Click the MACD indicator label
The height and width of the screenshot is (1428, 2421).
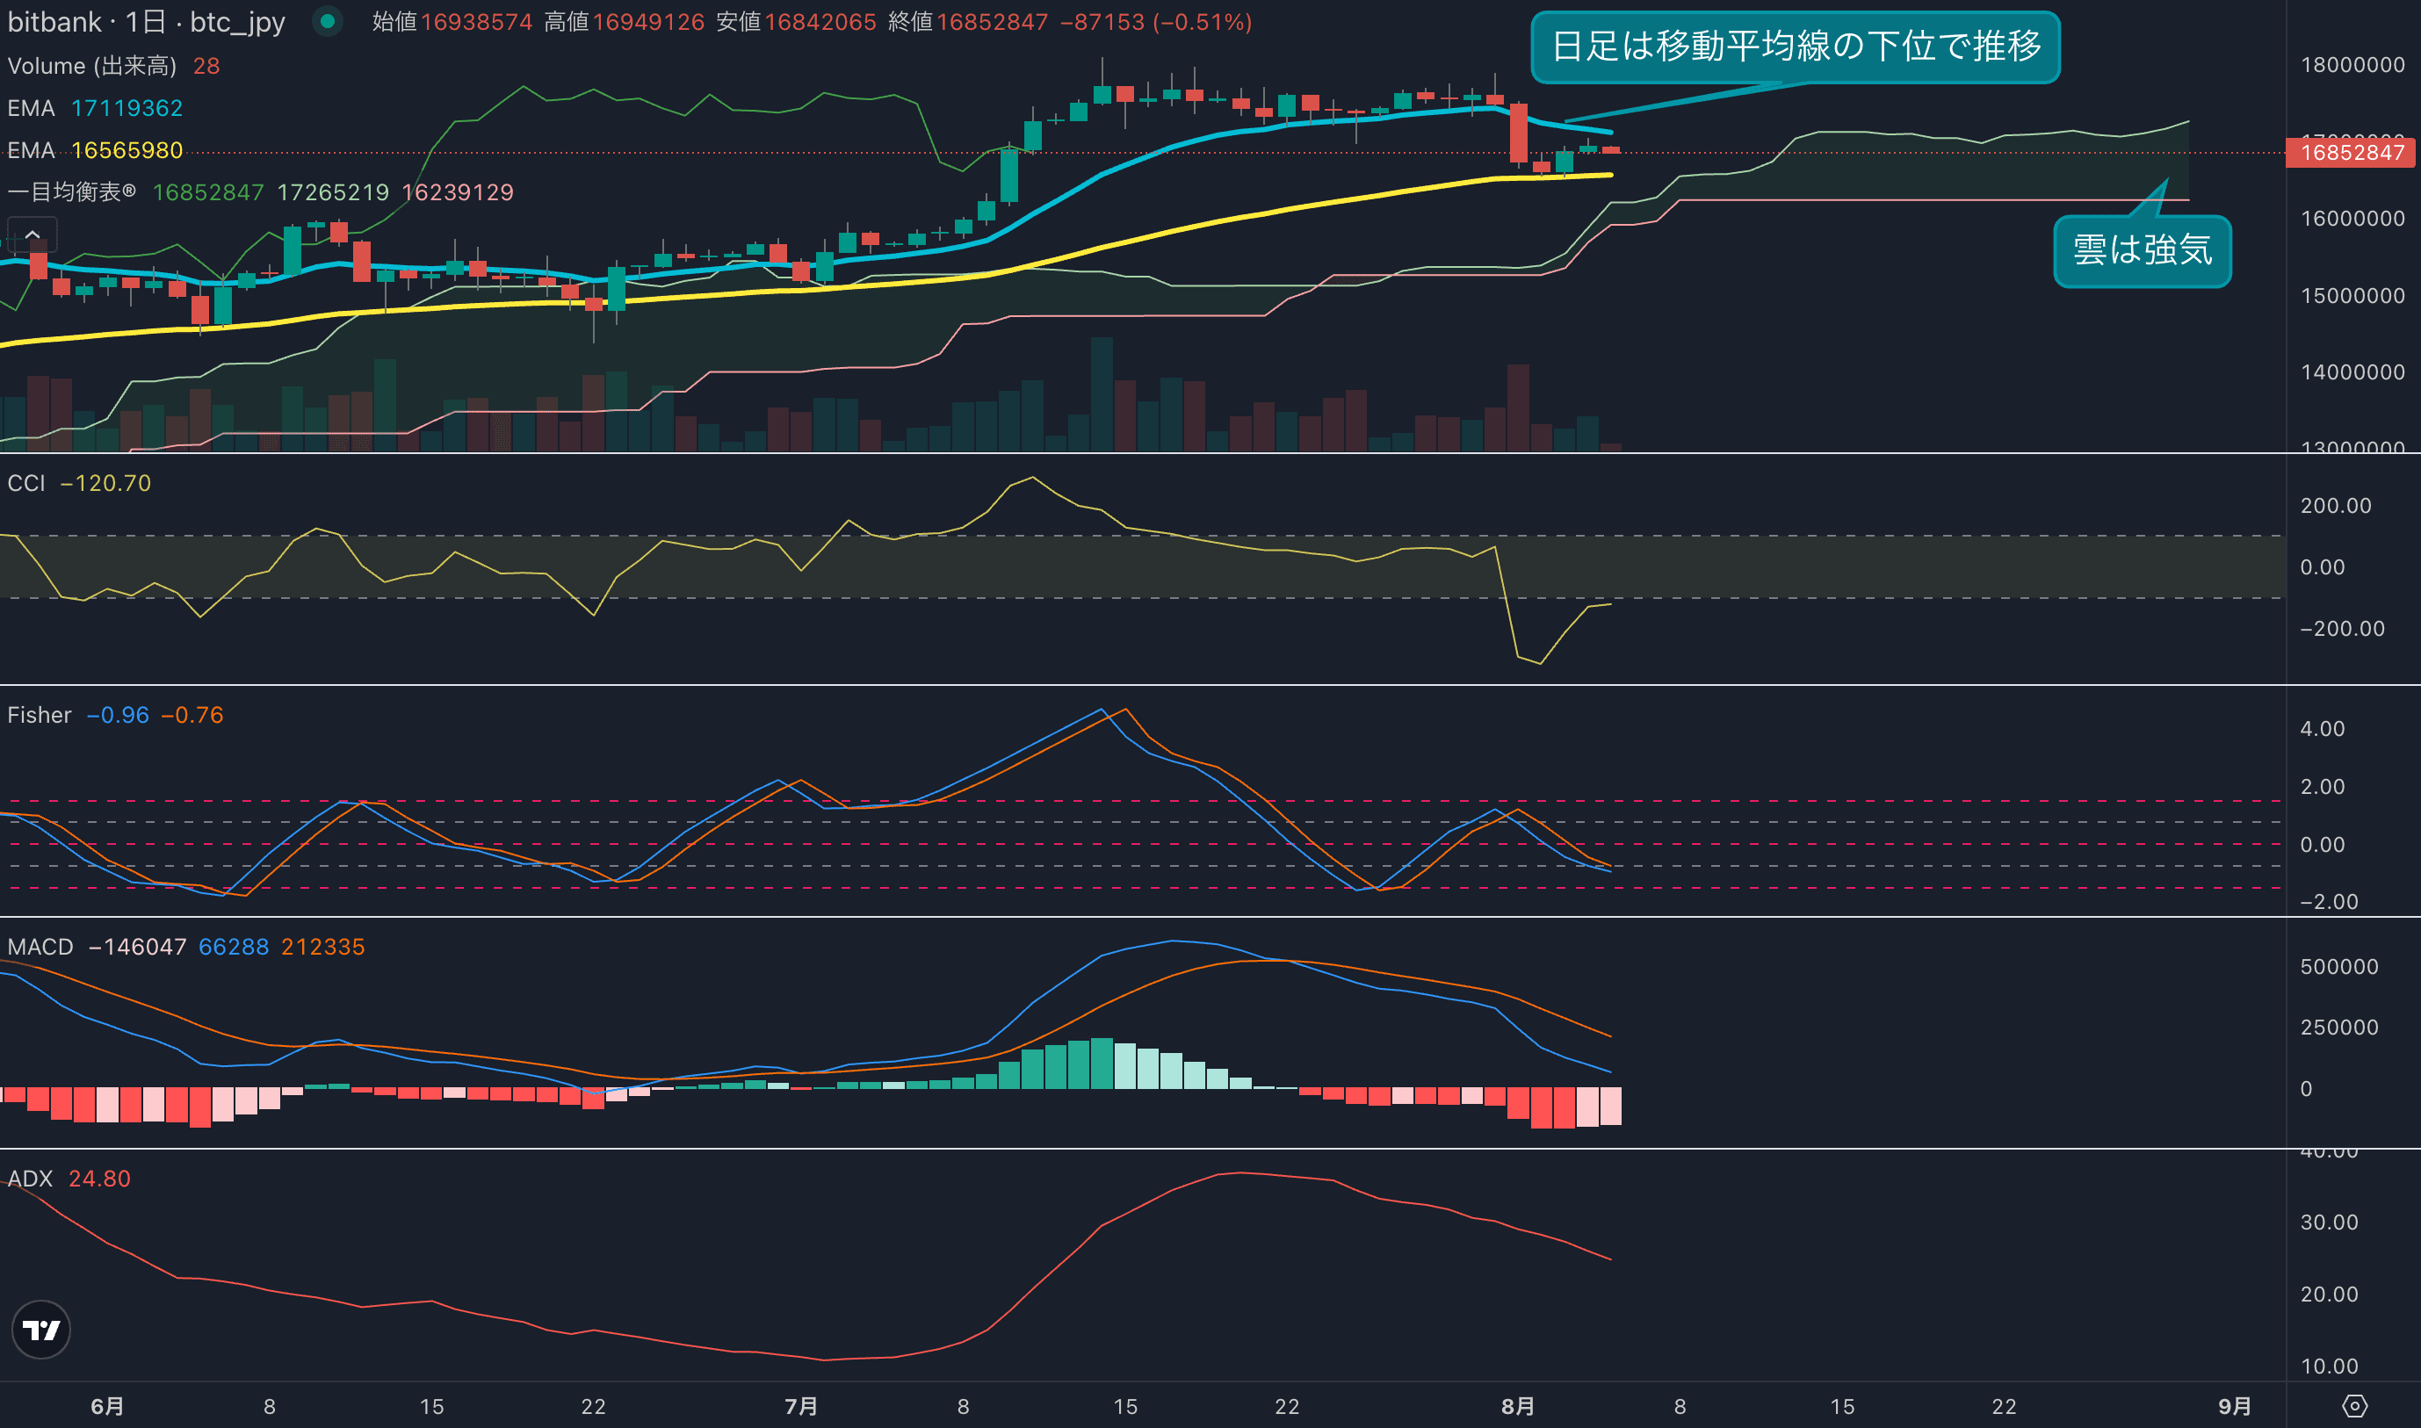tap(40, 947)
